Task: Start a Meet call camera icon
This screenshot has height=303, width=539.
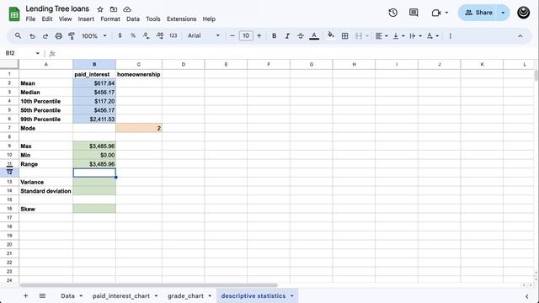Action: pyautogui.click(x=436, y=13)
